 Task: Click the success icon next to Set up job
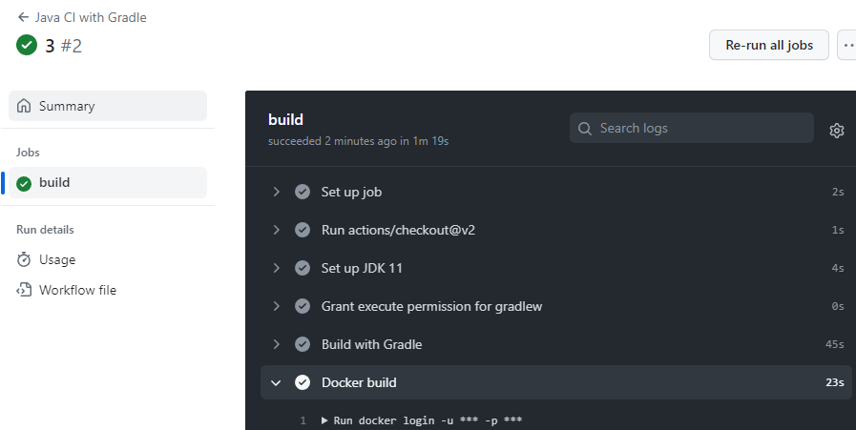click(x=303, y=192)
